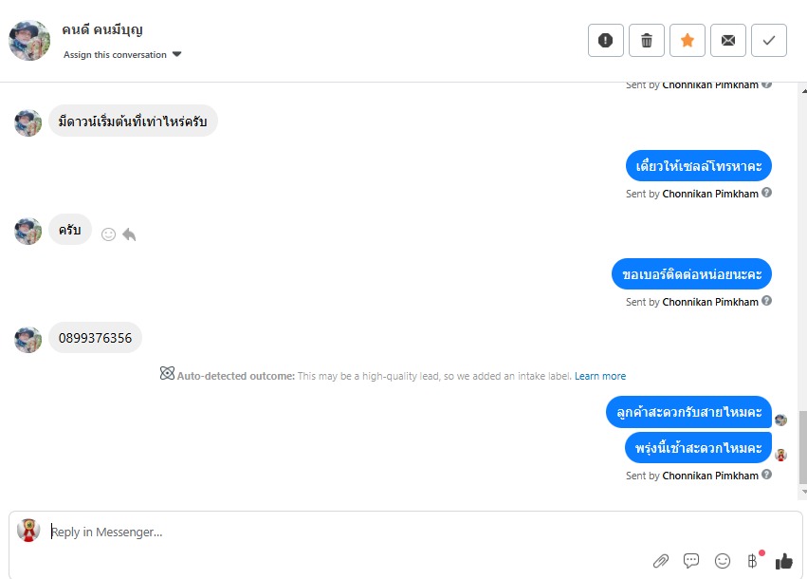Click the paperclip attach file icon
This screenshot has width=807, height=579.
point(660,561)
